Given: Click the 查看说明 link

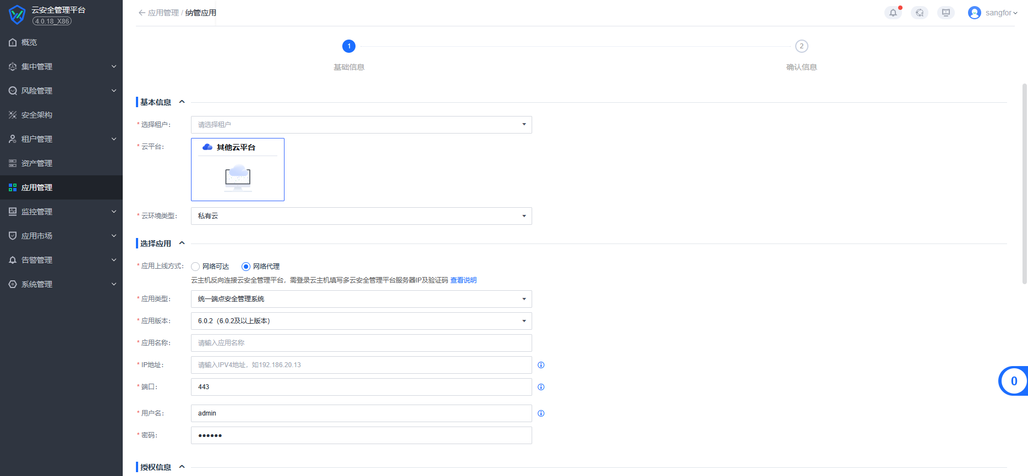Looking at the screenshot, I should click(463, 280).
